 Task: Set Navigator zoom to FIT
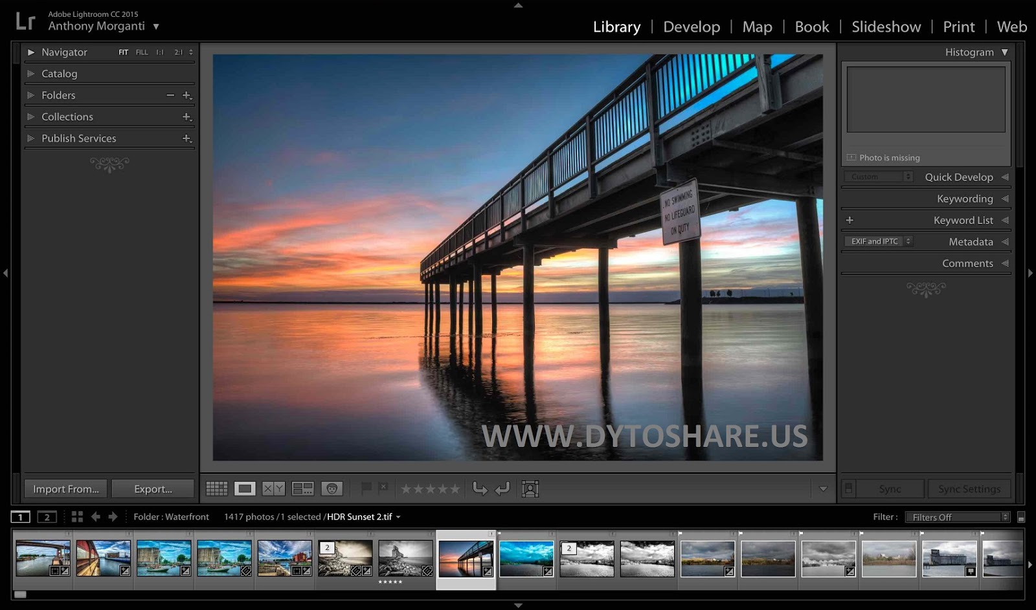(x=123, y=52)
